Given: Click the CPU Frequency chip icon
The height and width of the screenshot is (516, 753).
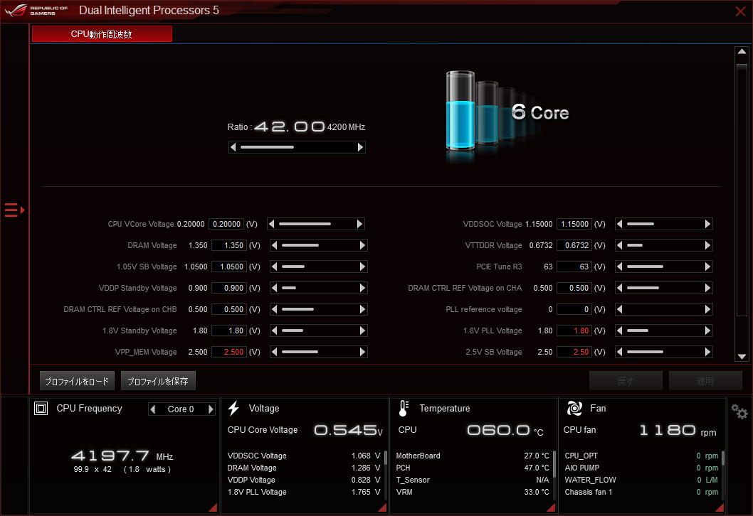Looking at the screenshot, I should coord(41,408).
